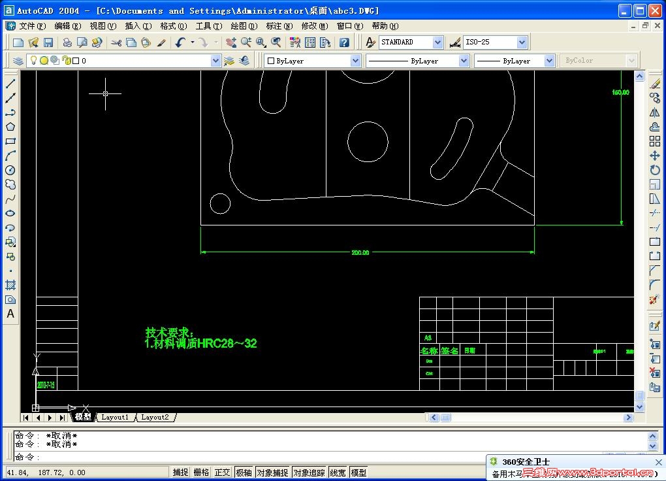Click the Help question mark icon
This screenshot has width=666, height=481.
point(344,42)
